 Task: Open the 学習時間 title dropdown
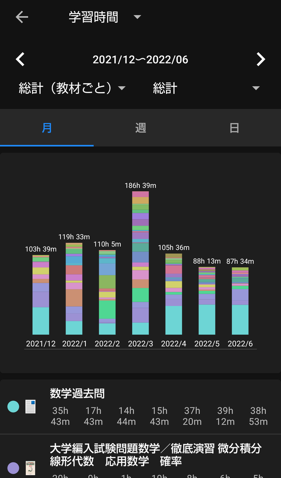tap(105, 17)
